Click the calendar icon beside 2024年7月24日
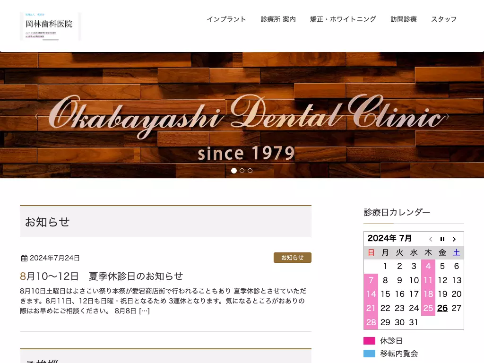This screenshot has width=484, height=363. (x=24, y=258)
